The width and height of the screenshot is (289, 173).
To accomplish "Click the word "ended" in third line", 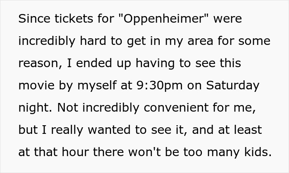I will point(94,63).
